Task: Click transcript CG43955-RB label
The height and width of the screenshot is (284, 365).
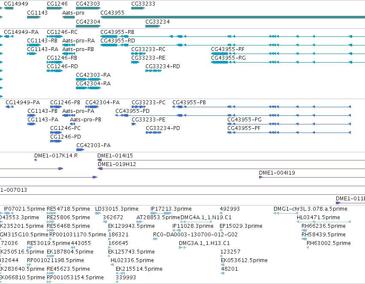Action: tap(118, 32)
